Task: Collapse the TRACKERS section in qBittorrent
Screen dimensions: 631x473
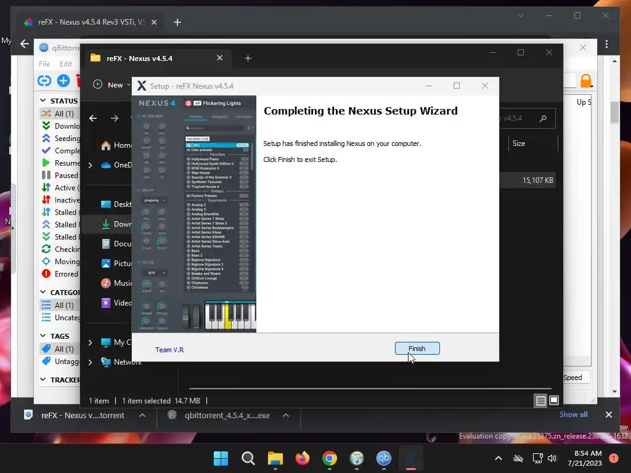Action: pos(43,379)
